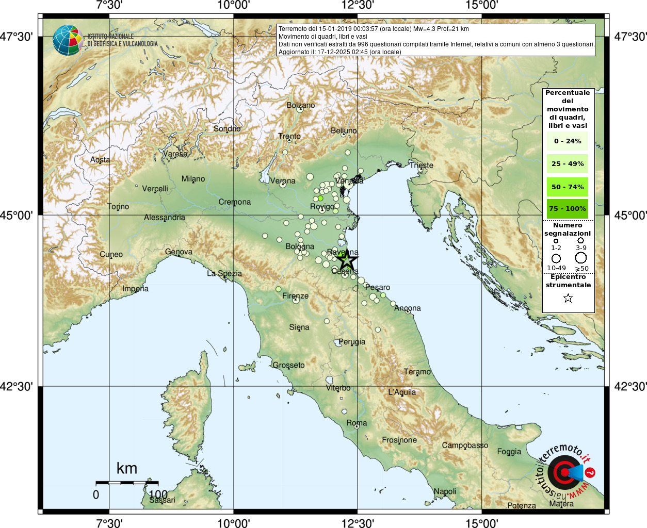
Task: Click the Alessandria city label
Action: [x=165, y=217]
